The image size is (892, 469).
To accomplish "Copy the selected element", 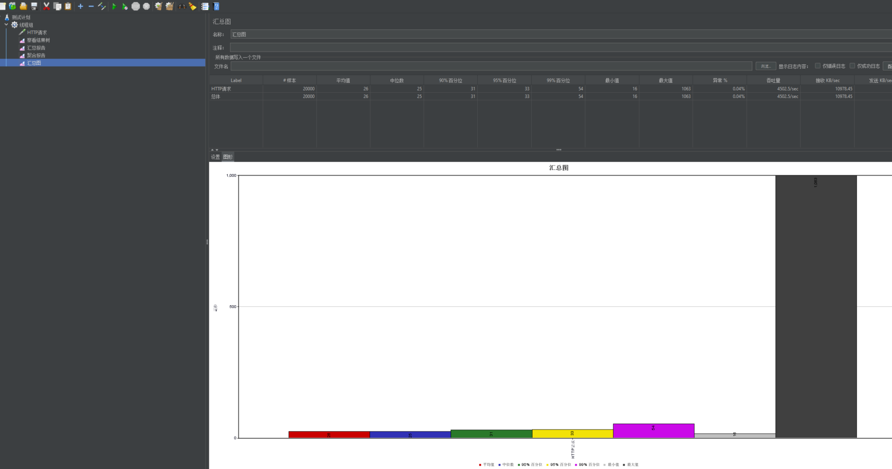I will [57, 6].
